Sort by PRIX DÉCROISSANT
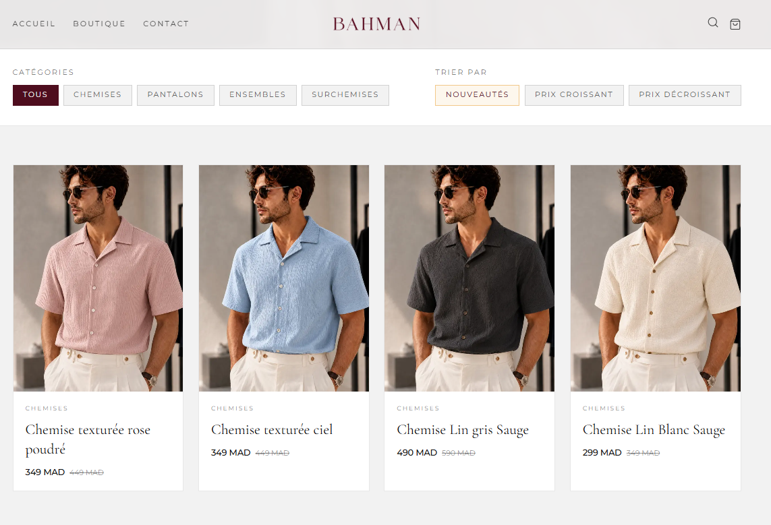Image resolution: width=771 pixels, height=525 pixels. tap(685, 95)
